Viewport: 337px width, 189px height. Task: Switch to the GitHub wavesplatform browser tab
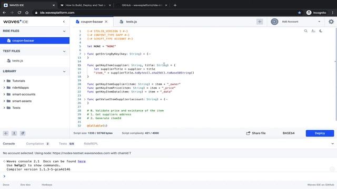(142, 5)
